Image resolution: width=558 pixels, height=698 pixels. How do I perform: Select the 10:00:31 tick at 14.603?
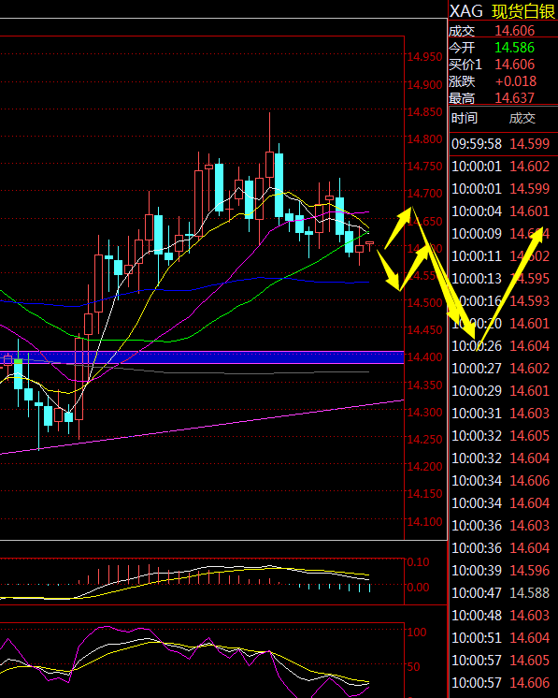(x=503, y=414)
